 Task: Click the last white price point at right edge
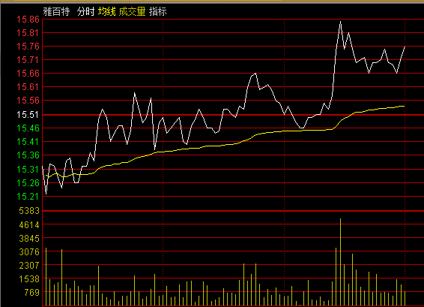tap(405, 47)
